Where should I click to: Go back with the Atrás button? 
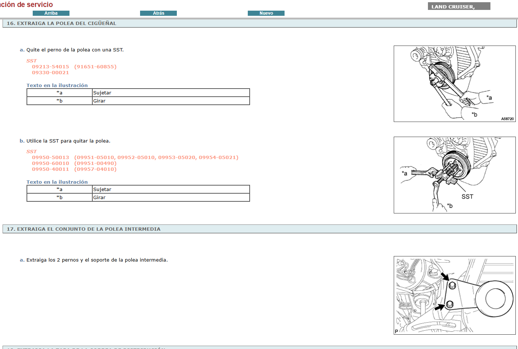point(158,13)
